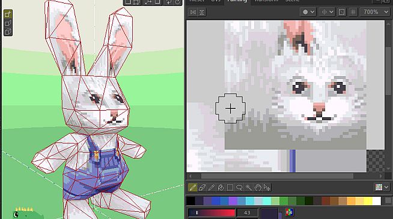393x219 pixels.
Task: Pick the yellow palette swatch
Action: pos(368,201)
